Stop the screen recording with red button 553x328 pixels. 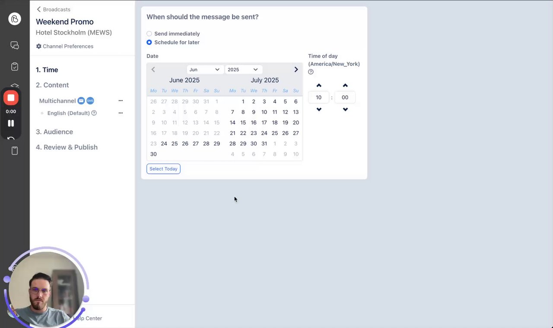(11, 98)
